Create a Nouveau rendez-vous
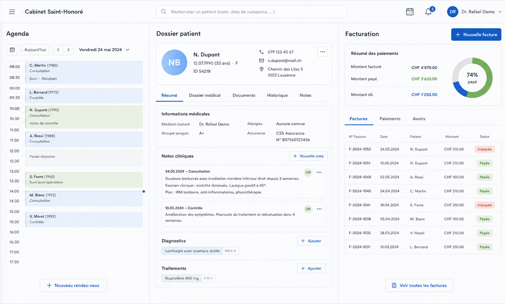 click(x=73, y=285)
